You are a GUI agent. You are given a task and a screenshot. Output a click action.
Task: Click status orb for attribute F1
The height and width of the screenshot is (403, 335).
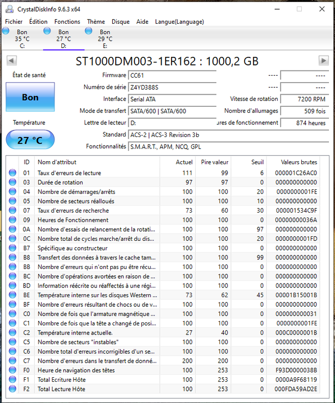pyautogui.click(x=12, y=379)
